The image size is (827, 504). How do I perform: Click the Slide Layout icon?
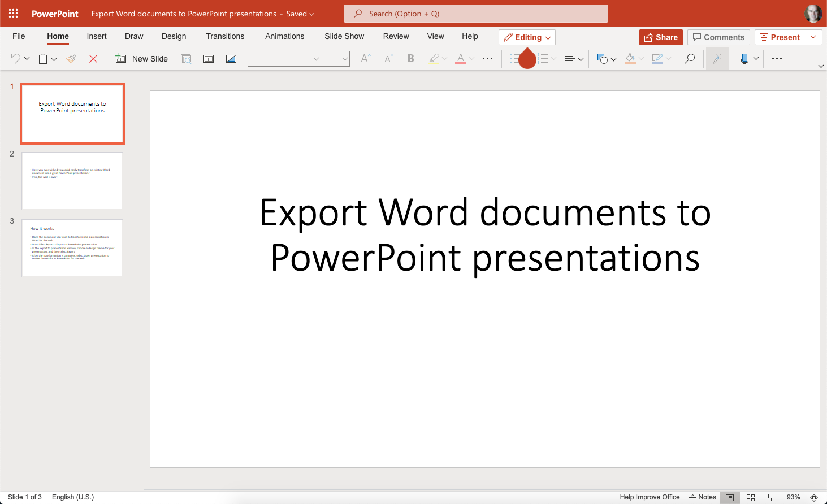[x=209, y=59]
